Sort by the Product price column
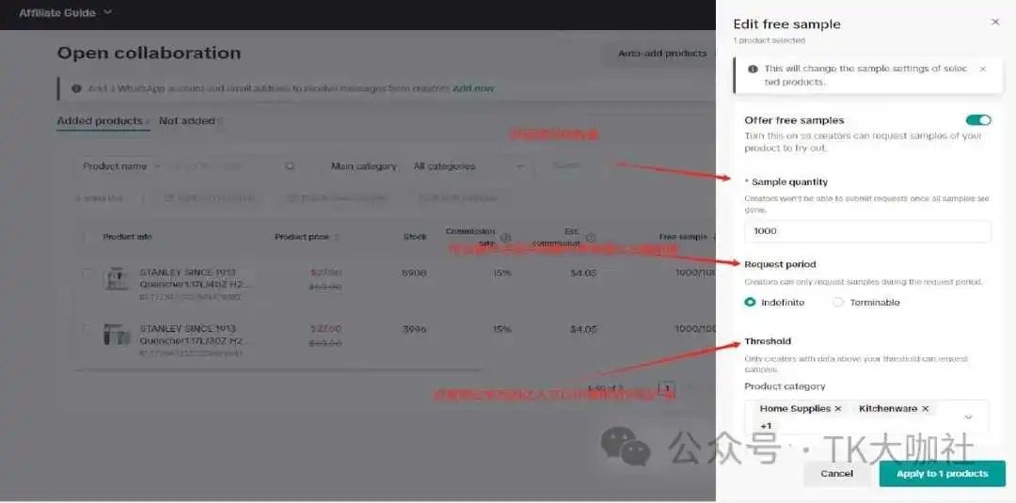This screenshot has width=1016, height=503. click(x=307, y=237)
